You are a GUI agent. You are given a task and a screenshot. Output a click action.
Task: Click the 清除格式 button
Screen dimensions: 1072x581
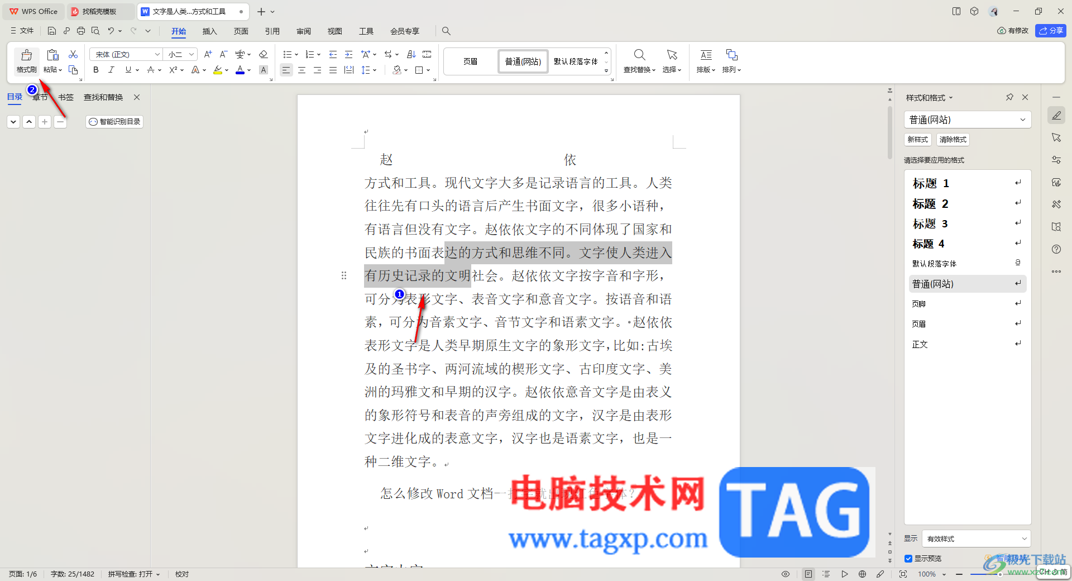[953, 140]
